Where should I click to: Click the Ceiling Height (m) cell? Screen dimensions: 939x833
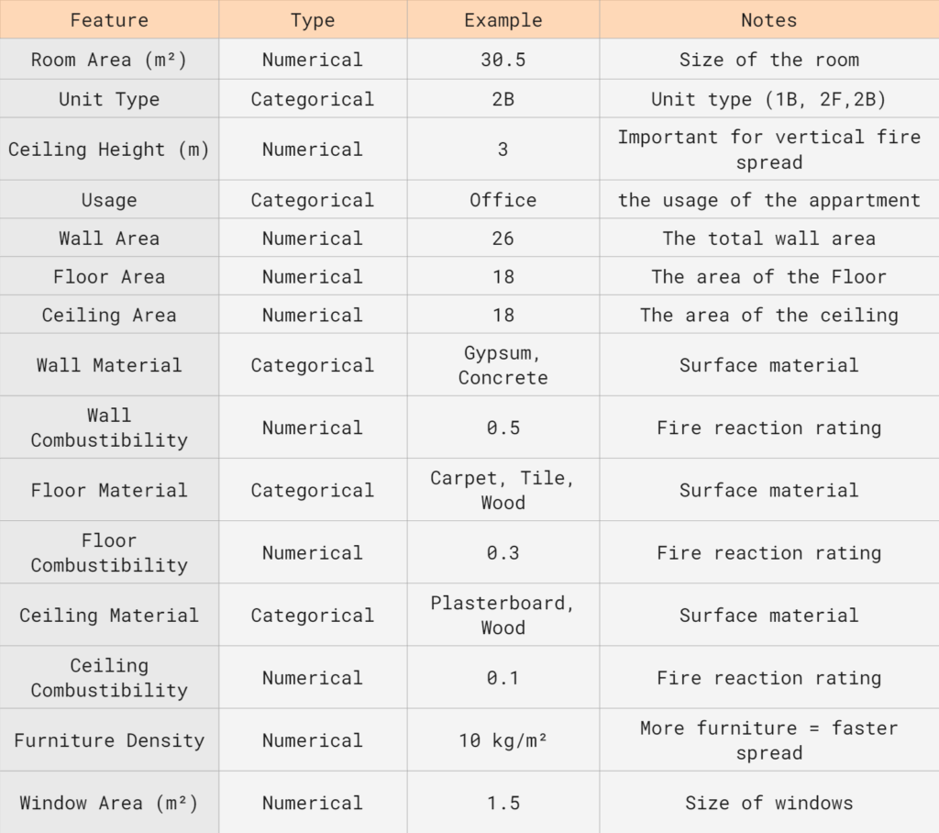pyautogui.click(x=109, y=150)
